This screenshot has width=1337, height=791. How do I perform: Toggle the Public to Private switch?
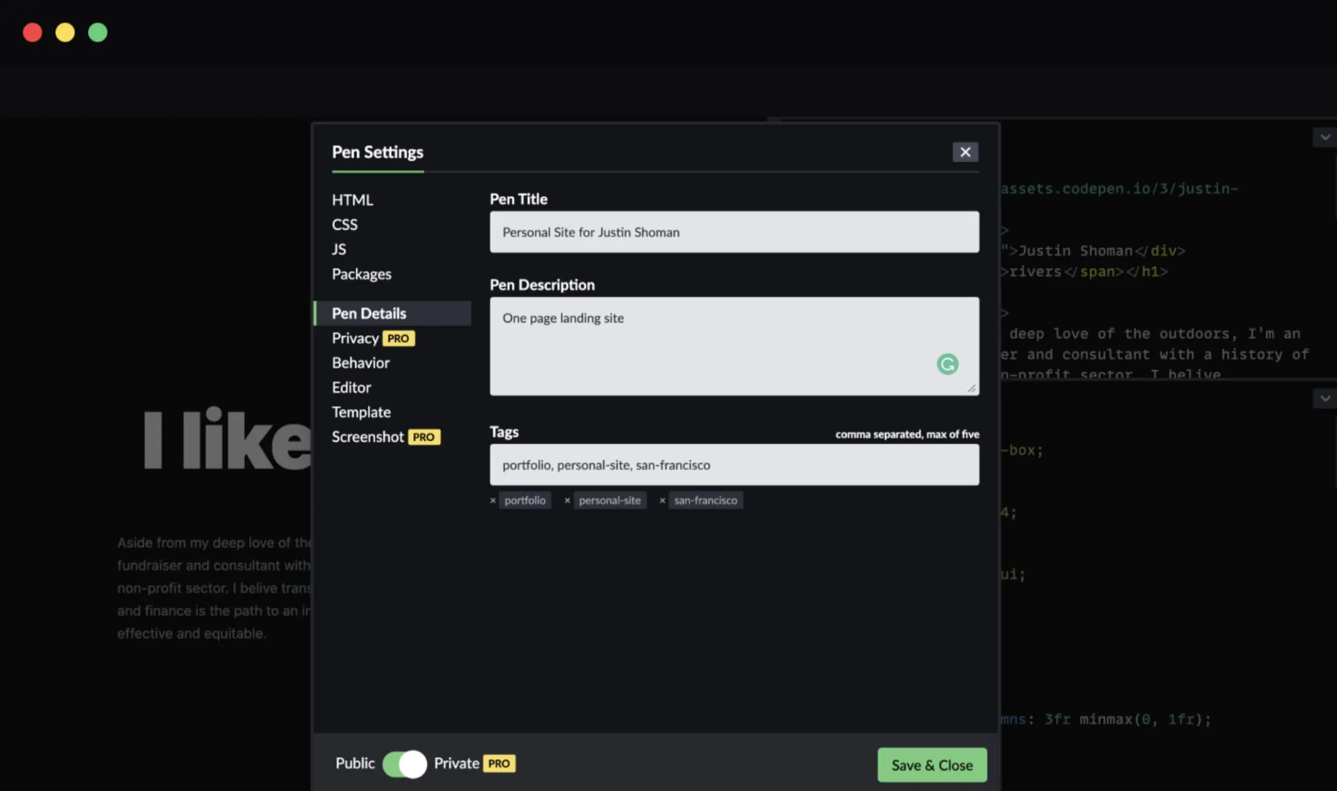[405, 763]
